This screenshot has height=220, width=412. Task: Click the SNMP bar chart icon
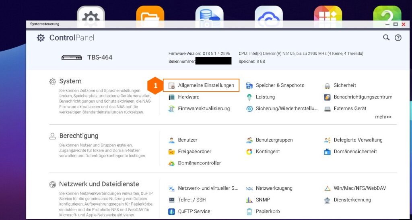(249, 200)
